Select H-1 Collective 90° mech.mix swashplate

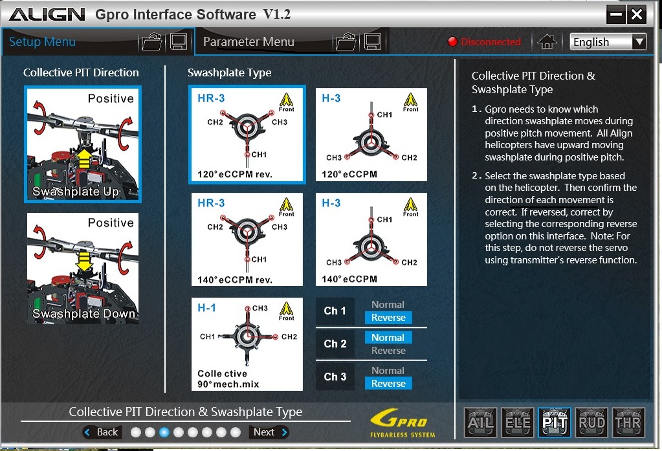click(x=247, y=344)
